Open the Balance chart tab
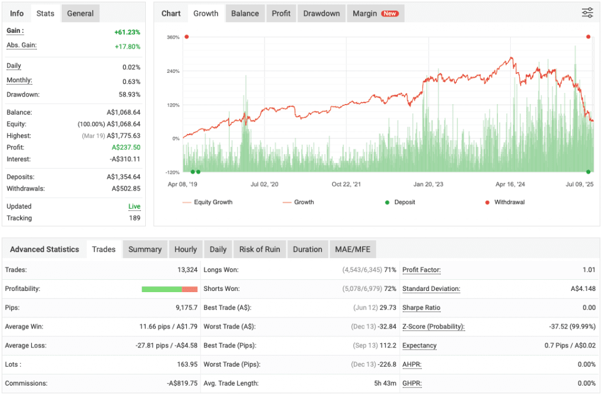The height and width of the screenshot is (395, 602). click(x=245, y=13)
